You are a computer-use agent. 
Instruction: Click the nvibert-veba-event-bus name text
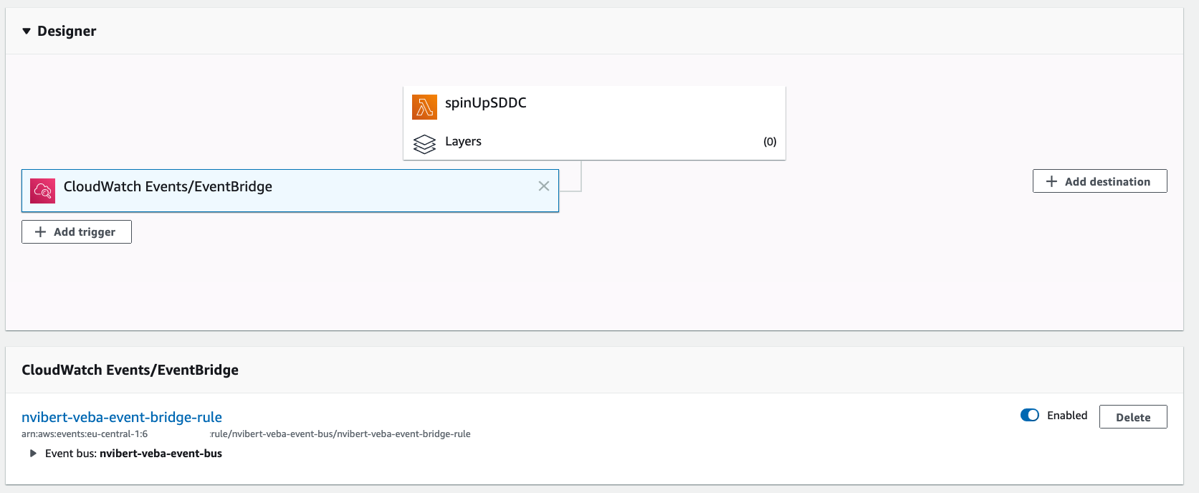[x=161, y=454]
